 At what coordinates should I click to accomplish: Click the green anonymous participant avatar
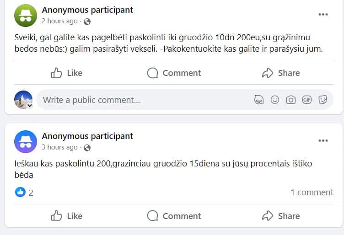point(26,15)
